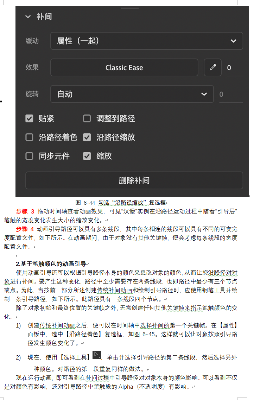
Task: Click the rotation count field after 自动
Action: 231,94
